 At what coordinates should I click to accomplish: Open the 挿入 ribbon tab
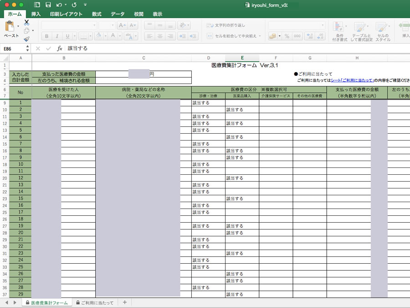click(x=36, y=14)
